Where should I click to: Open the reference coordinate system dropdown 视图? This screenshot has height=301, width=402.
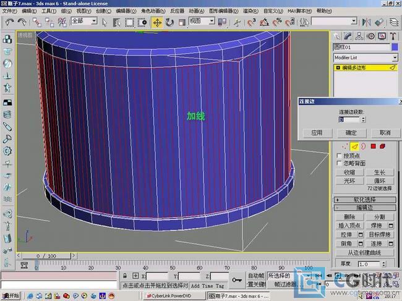(x=202, y=21)
